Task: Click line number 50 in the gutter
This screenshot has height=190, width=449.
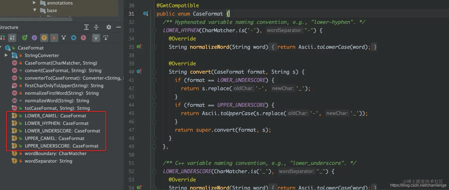Action: pos(131,155)
